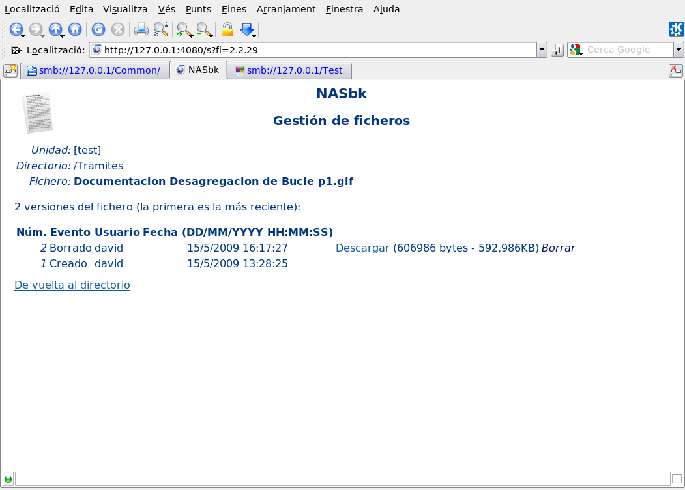Print the page using the printer icon
Viewport: 685px width, 490px height.
pyautogui.click(x=141, y=29)
